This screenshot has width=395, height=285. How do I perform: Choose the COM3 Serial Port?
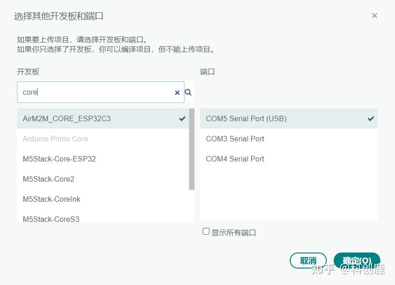(235, 139)
